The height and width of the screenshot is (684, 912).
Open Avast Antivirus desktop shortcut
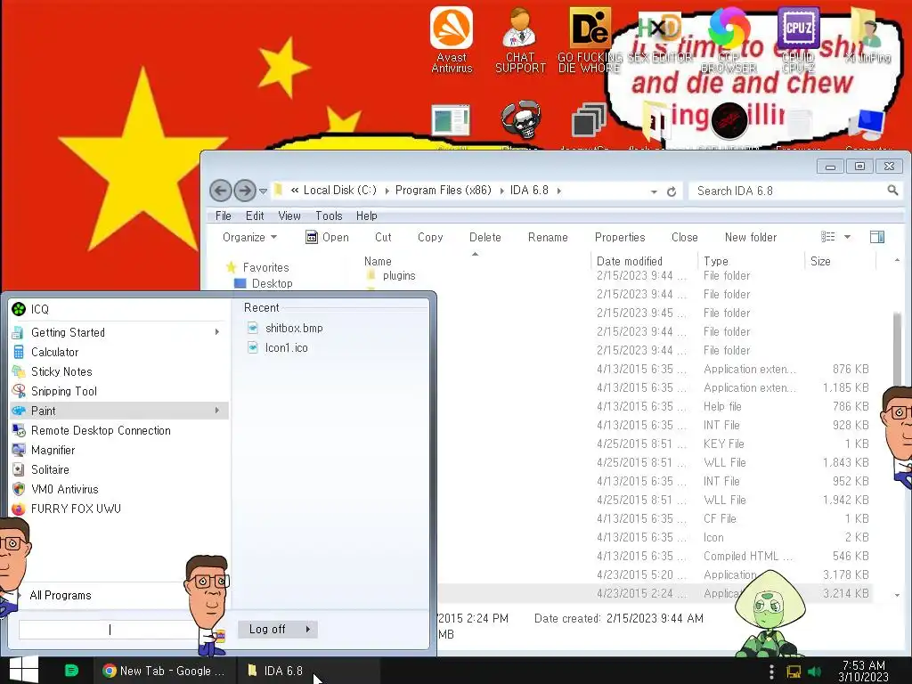click(452, 39)
